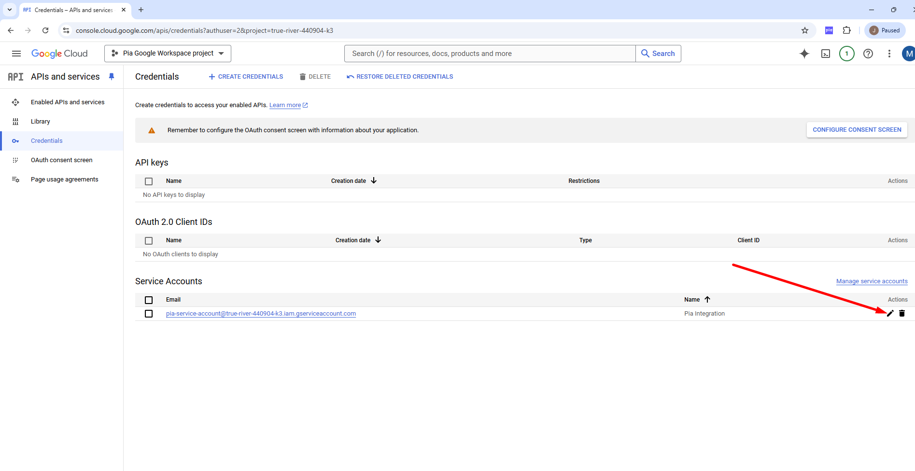Open the Learn more link
Viewport: 915px width, 471px height.
[x=288, y=105]
